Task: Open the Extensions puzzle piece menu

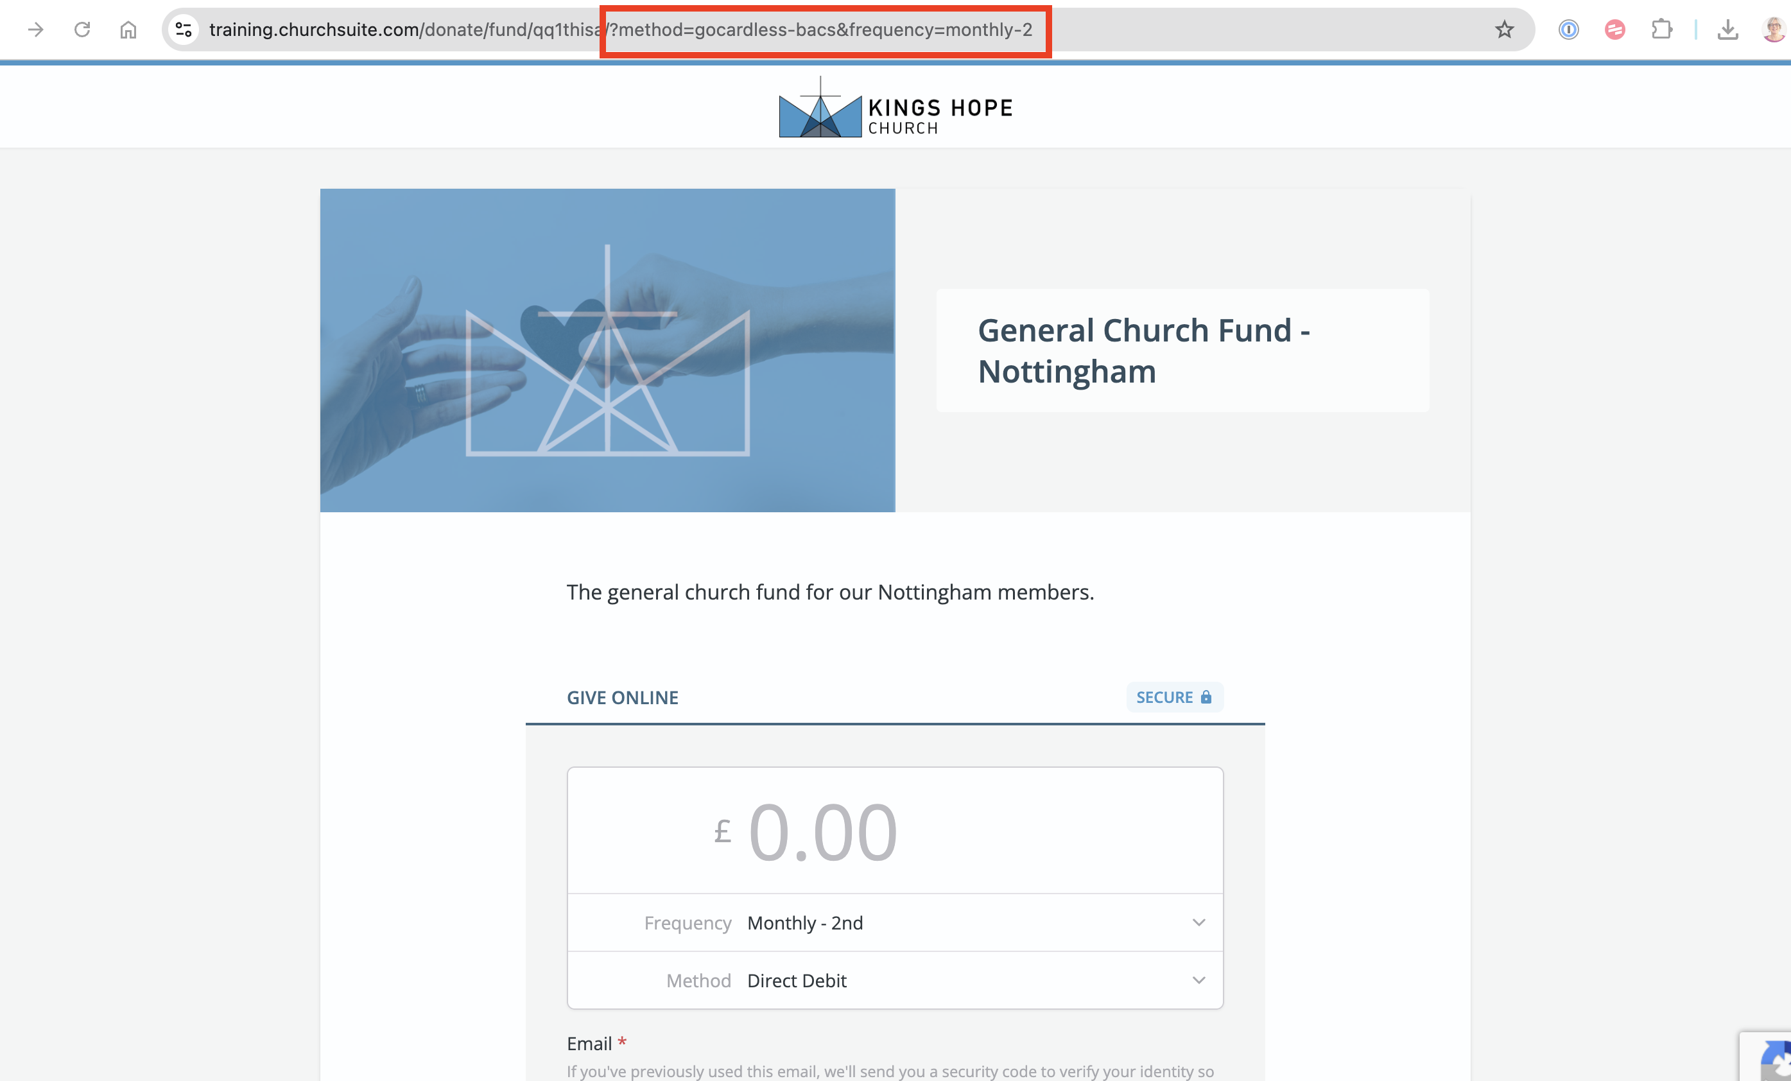Action: [1661, 29]
